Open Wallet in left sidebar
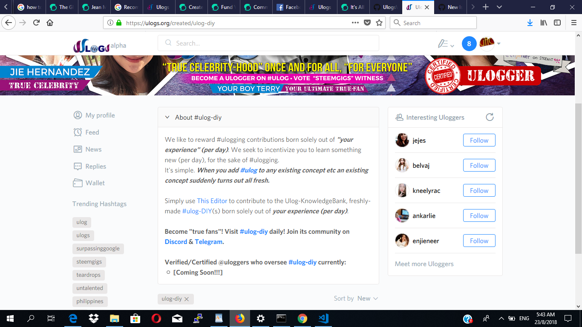 [89, 183]
